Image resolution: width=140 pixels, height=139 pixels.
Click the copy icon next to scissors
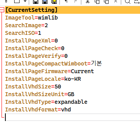pyautogui.click(x=97, y=2)
